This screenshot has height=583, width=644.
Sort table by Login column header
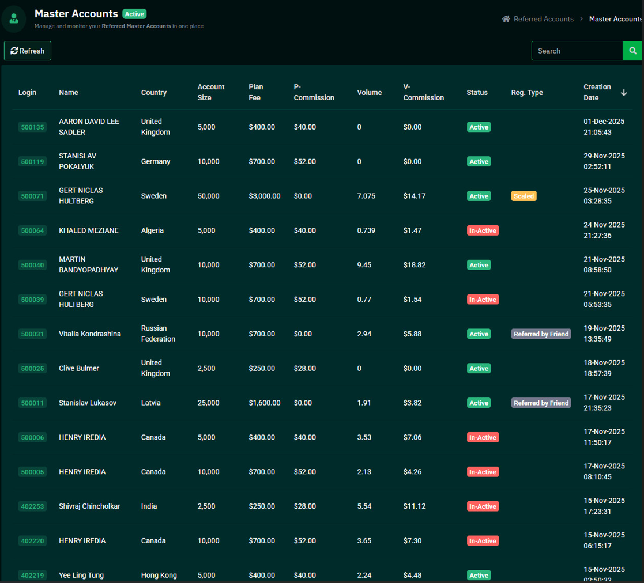tap(27, 93)
